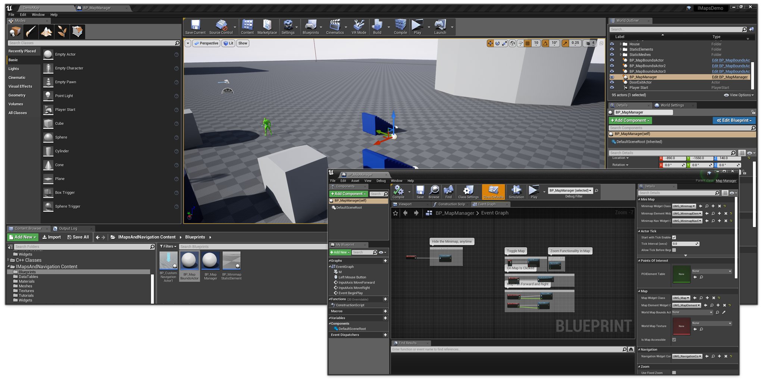Screen dimensions: 764x382
Task: Click Save Current in main toolbar
Action: point(195,27)
